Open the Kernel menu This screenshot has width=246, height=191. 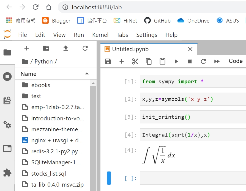point(100,35)
